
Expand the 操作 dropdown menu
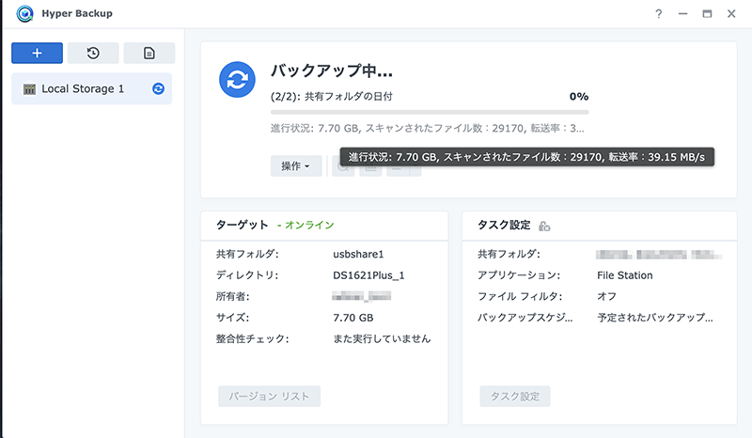pos(295,166)
